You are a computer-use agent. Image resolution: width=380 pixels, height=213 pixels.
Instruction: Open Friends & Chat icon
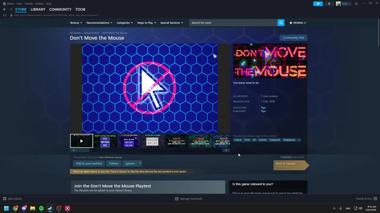click(x=375, y=199)
